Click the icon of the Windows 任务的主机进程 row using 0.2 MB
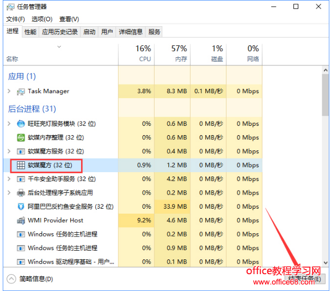 click(21, 234)
